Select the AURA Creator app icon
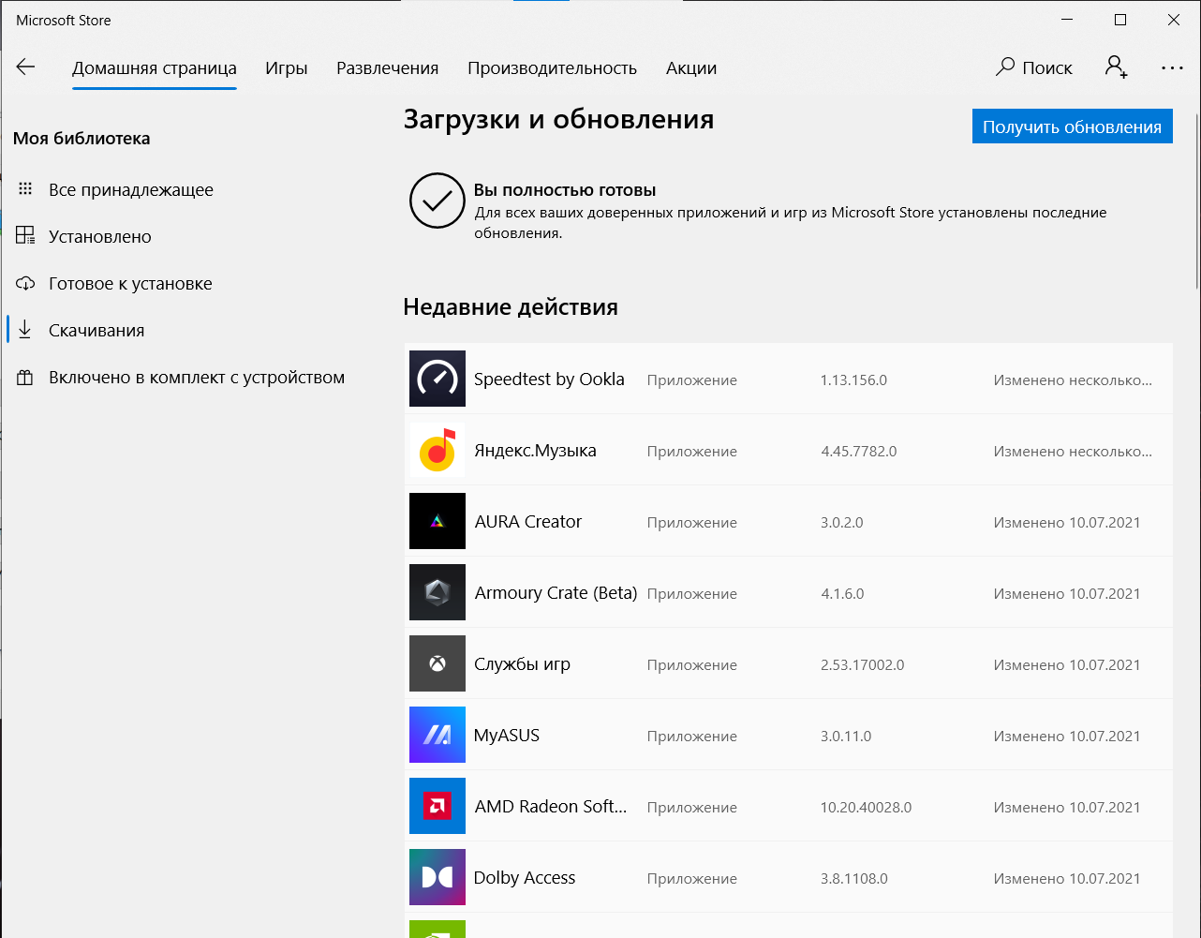1201x938 pixels. click(x=437, y=521)
